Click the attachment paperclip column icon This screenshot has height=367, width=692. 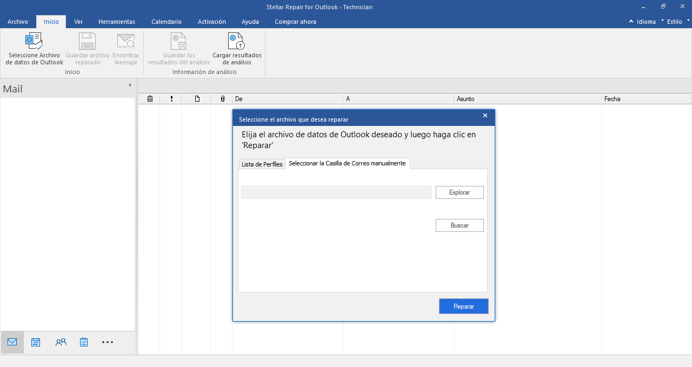click(x=222, y=99)
